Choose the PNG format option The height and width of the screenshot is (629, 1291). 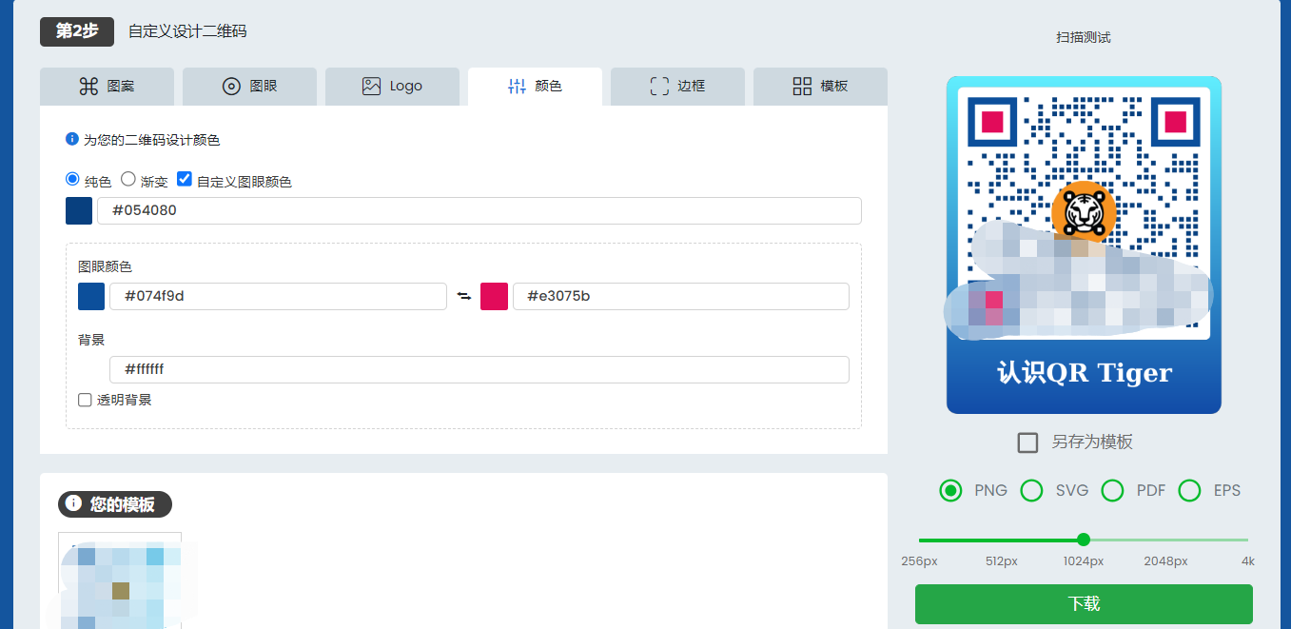pos(950,490)
